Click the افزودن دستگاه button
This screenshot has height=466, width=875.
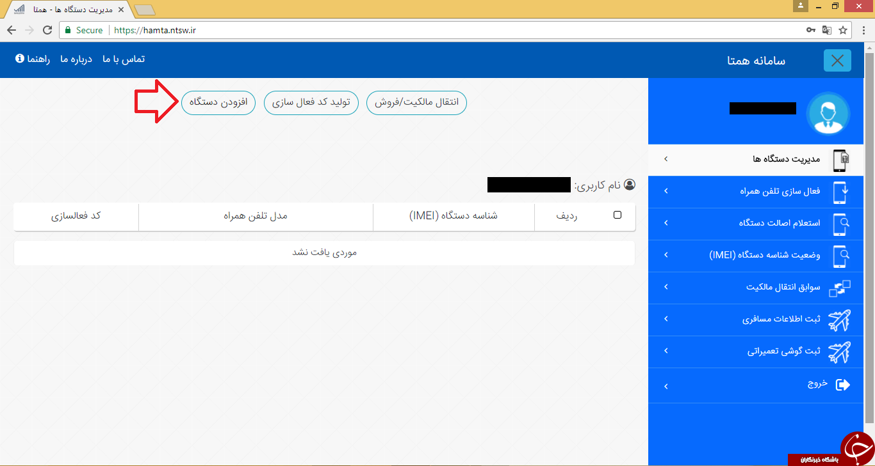click(x=218, y=103)
